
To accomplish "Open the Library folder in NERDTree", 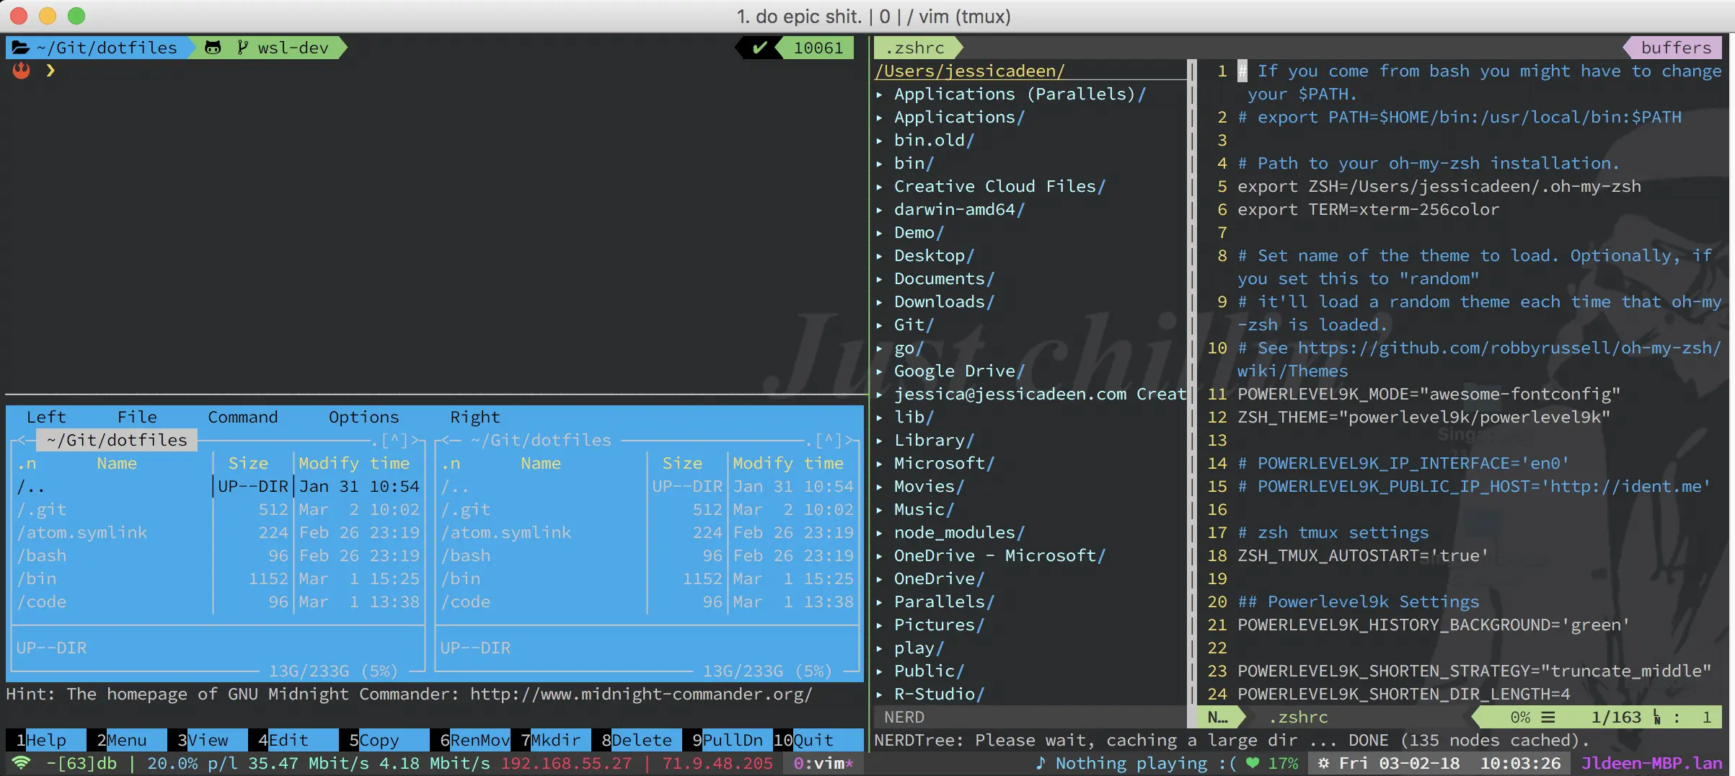I will point(934,440).
